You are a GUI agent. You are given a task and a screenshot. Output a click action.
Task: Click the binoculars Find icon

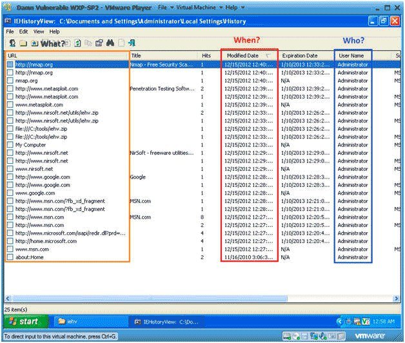(x=110, y=43)
